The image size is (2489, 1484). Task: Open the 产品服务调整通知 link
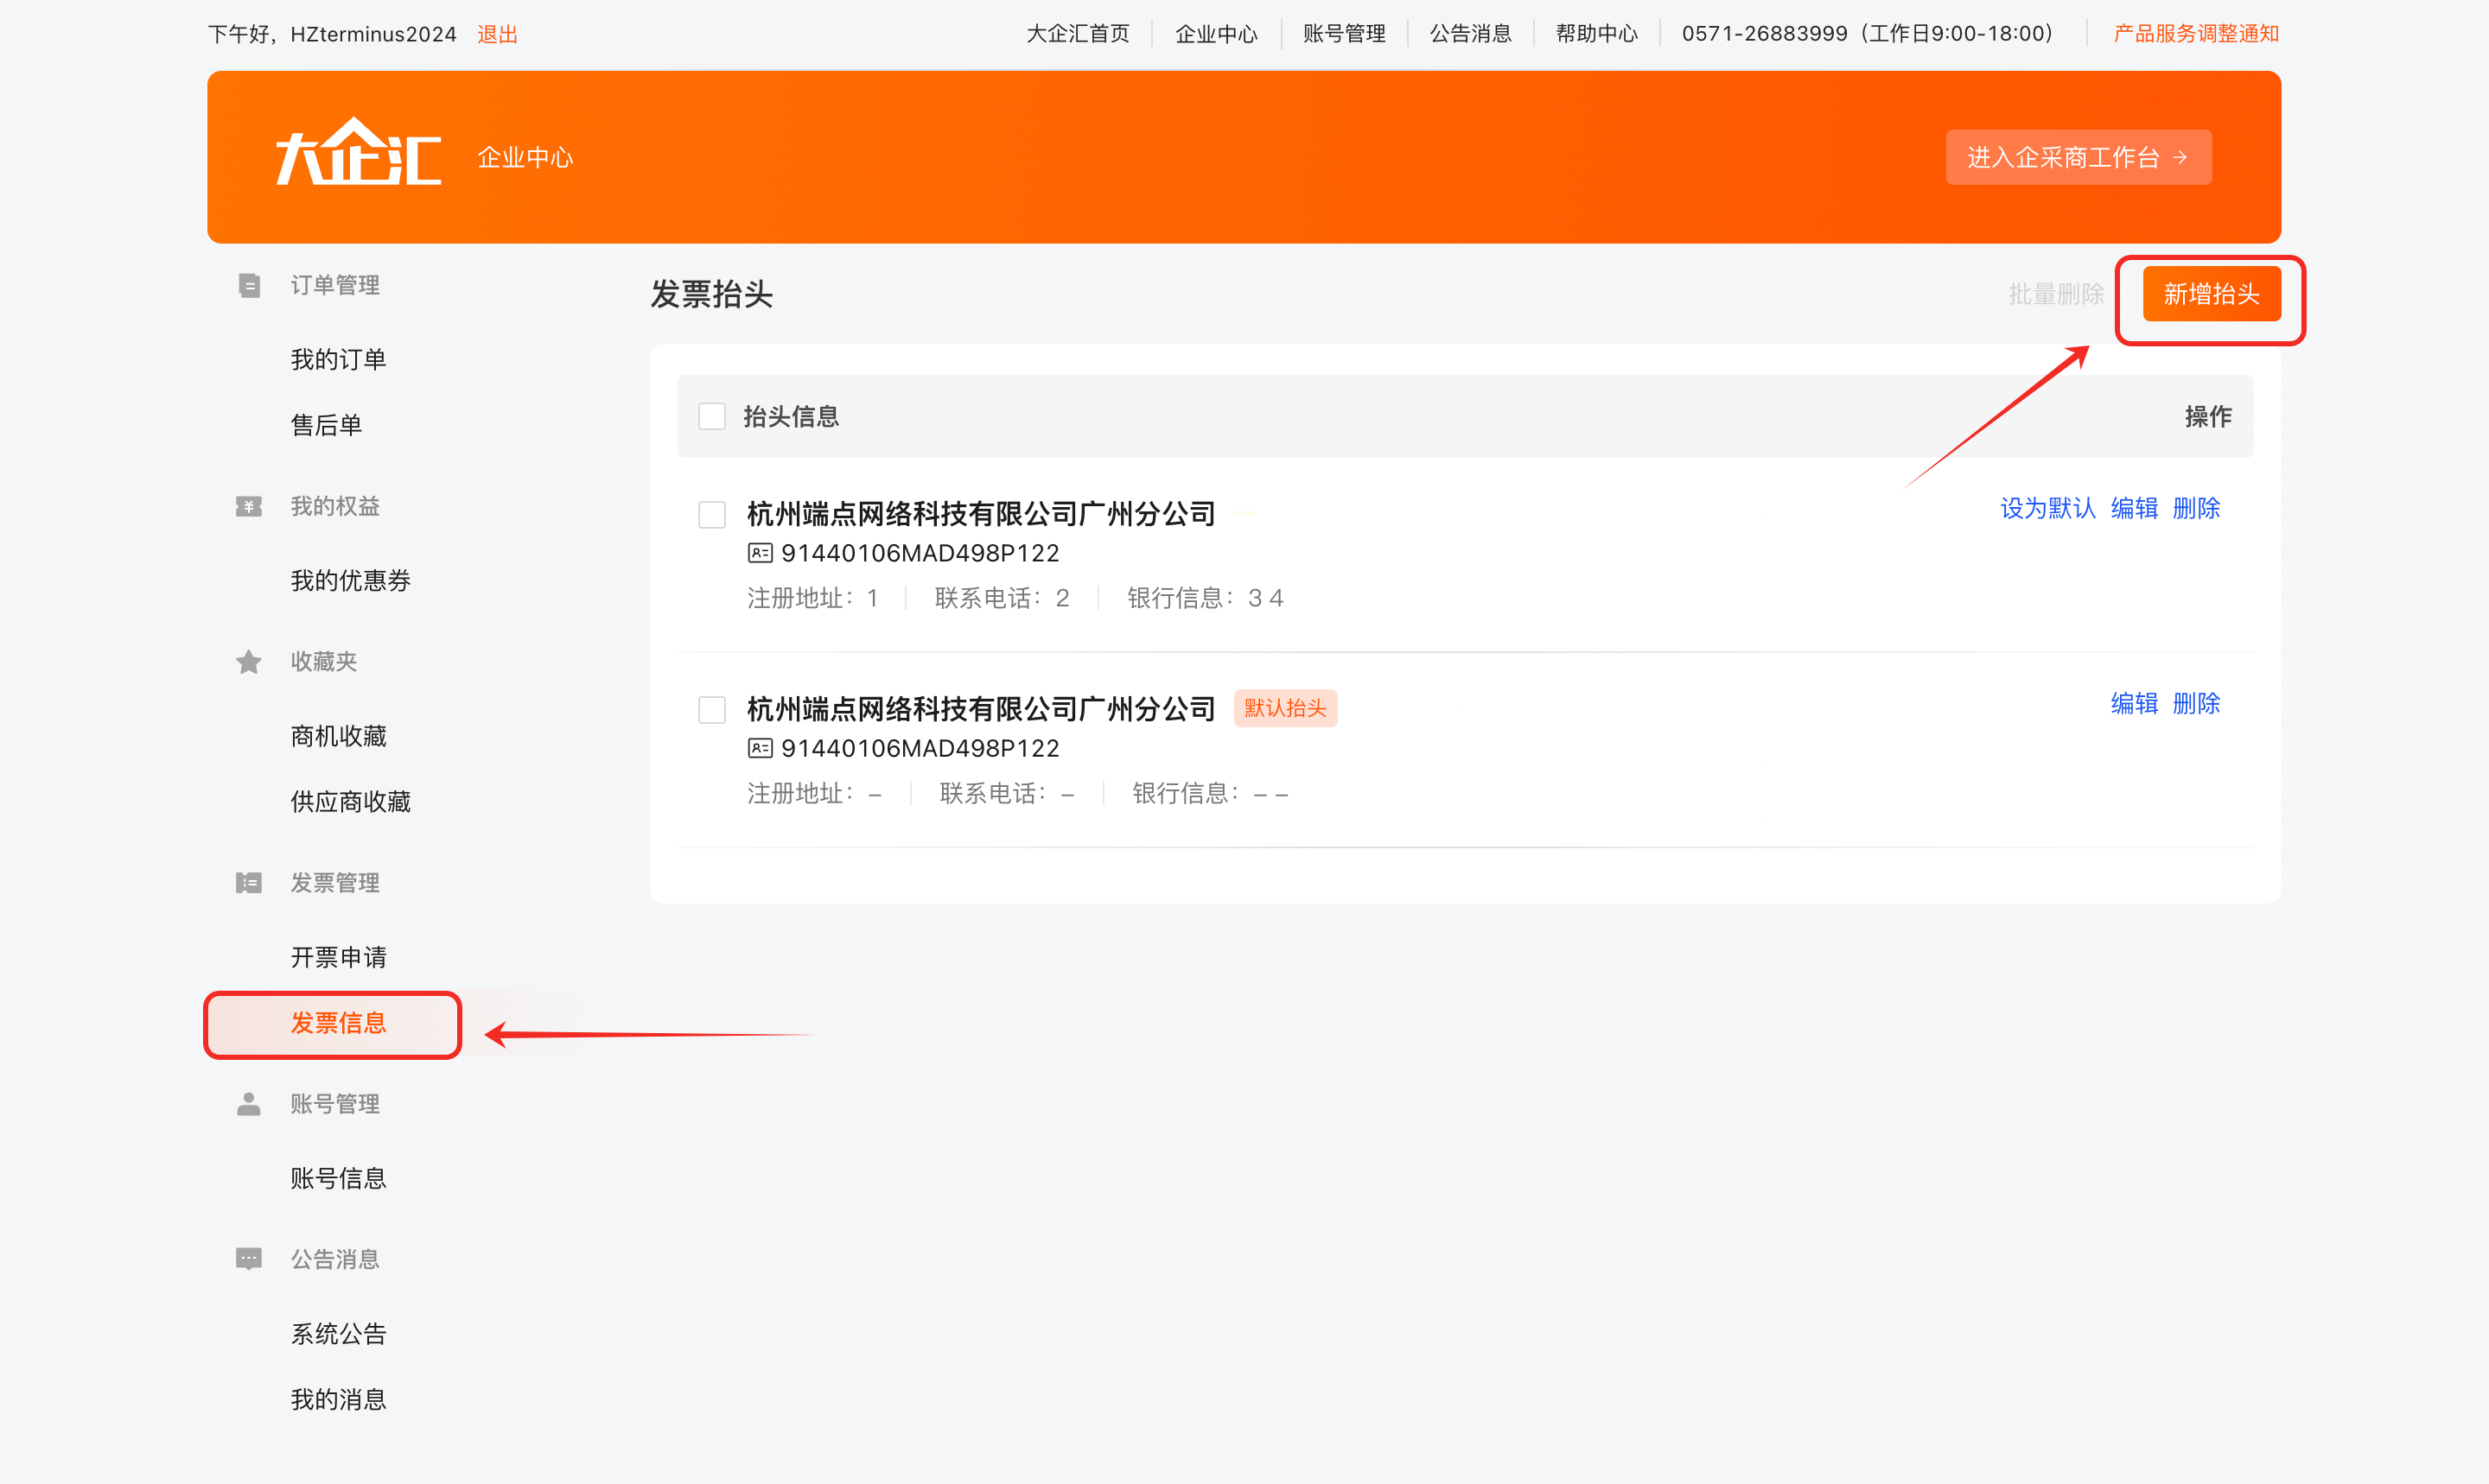coord(2196,34)
